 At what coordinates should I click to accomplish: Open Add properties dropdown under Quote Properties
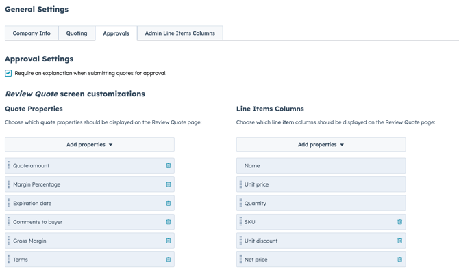point(90,145)
